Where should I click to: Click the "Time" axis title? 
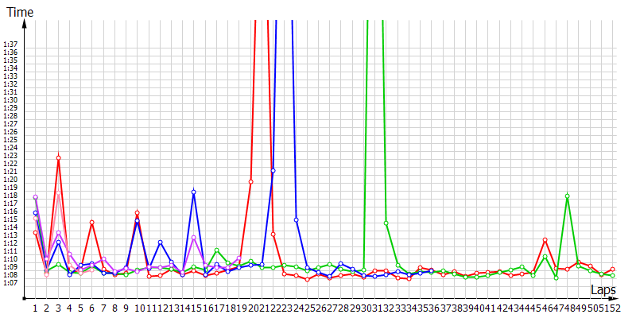pos(21,11)
